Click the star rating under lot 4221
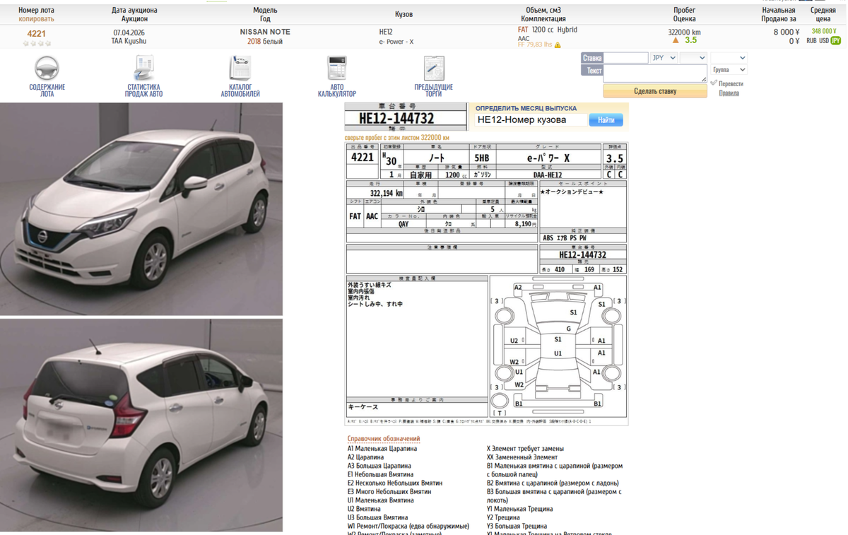The image size is (848, 535). (x=37, y=43)
